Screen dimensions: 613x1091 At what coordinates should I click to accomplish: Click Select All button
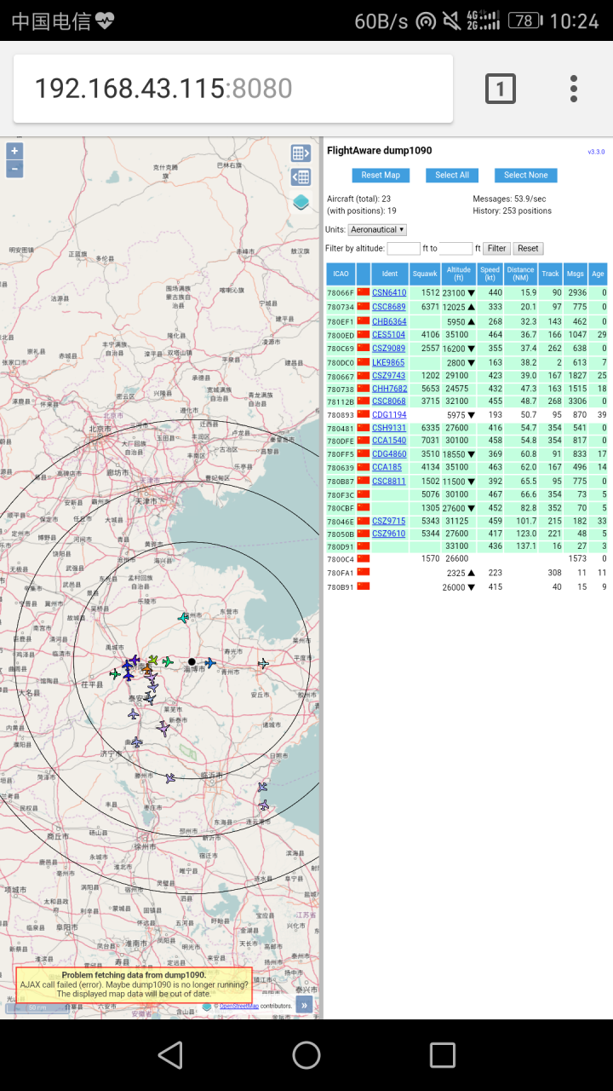(x=452, y=175)
